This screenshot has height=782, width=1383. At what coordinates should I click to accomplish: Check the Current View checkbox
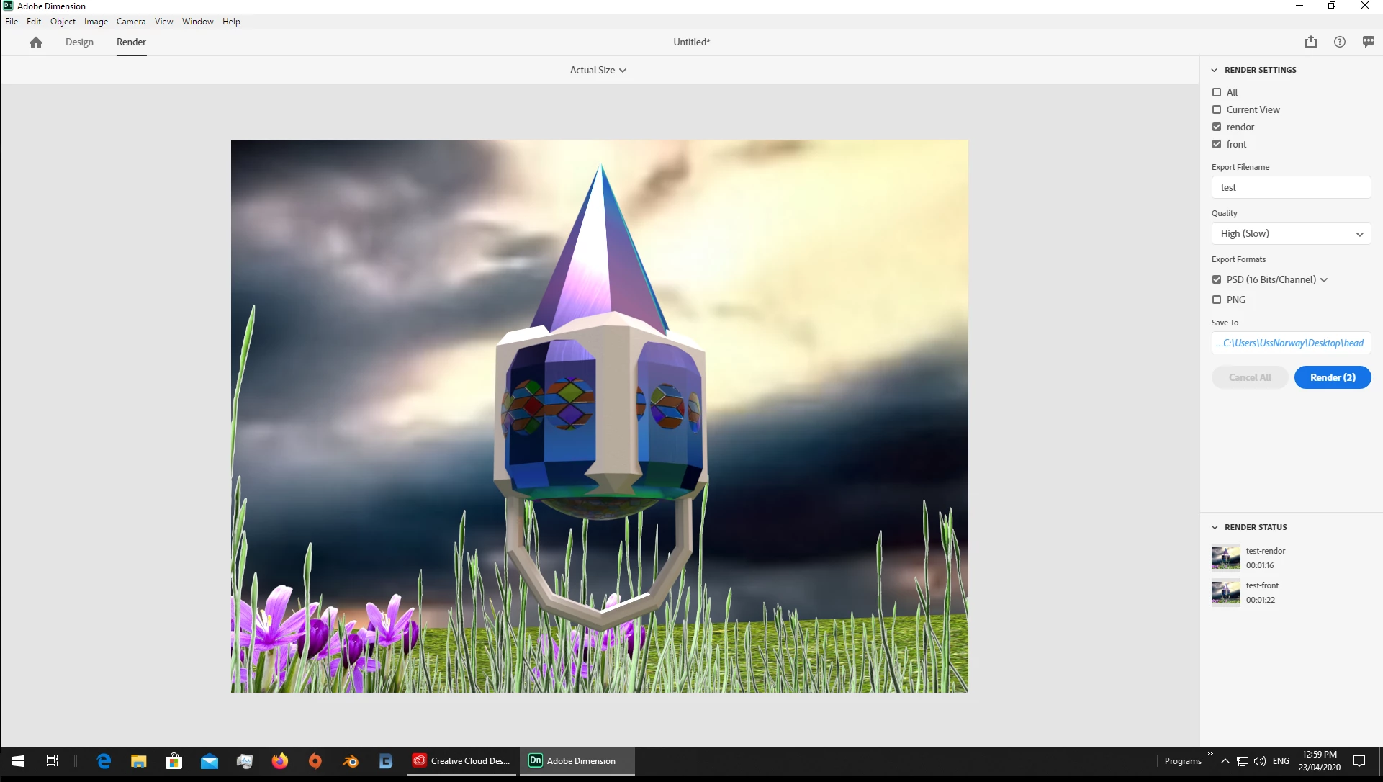tap(1217, 109)
